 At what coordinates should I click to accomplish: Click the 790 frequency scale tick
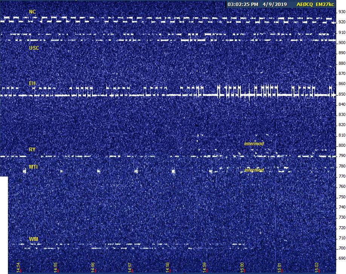point(341,155)
